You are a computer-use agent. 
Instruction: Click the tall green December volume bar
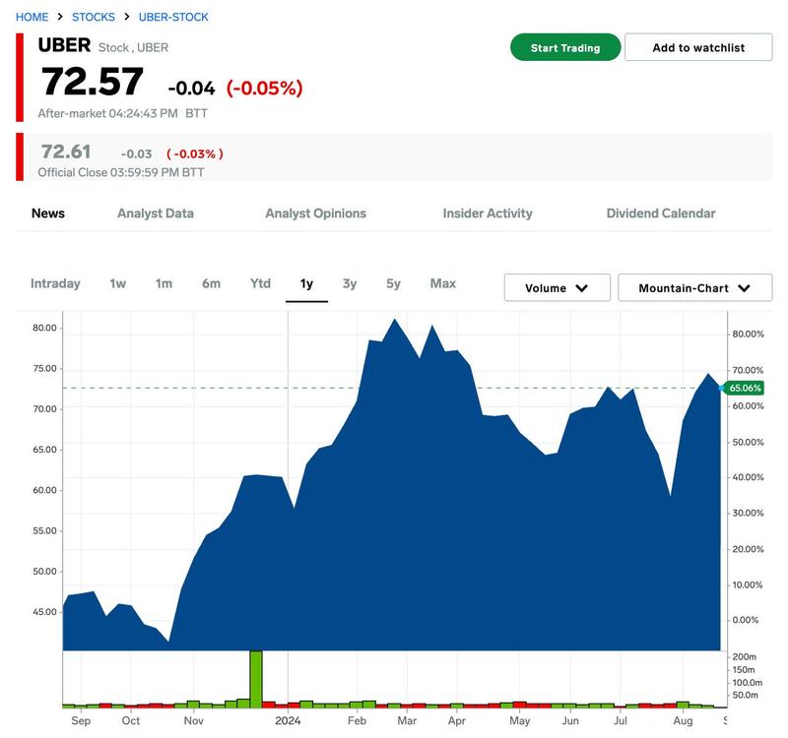tap(256, 679)
